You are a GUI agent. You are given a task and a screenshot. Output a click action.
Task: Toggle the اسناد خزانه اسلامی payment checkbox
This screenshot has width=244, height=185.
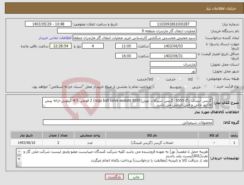(x=155, y=86)
